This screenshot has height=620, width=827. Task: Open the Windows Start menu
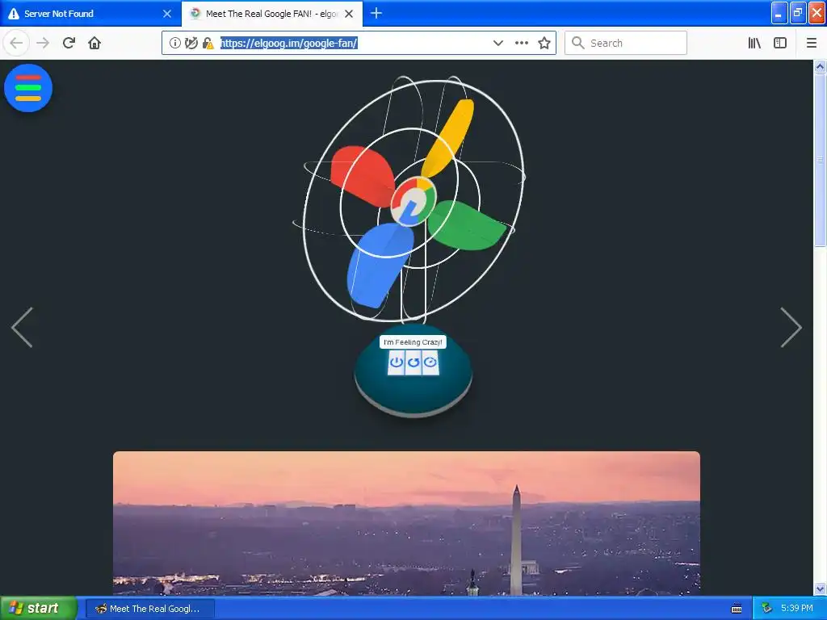[39, 608]
